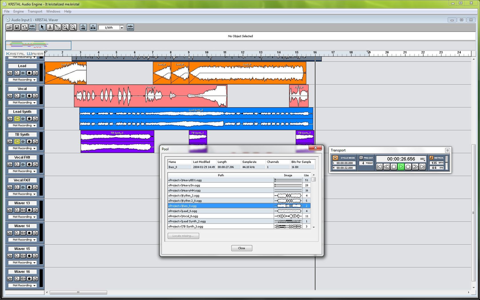
Task: Select the zoom out magnifier tool
Action: [73, 27]
